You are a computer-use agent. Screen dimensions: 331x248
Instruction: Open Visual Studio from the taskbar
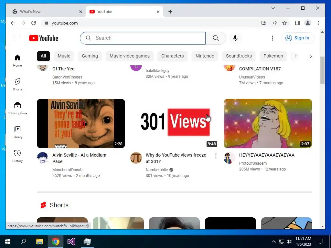71,242
